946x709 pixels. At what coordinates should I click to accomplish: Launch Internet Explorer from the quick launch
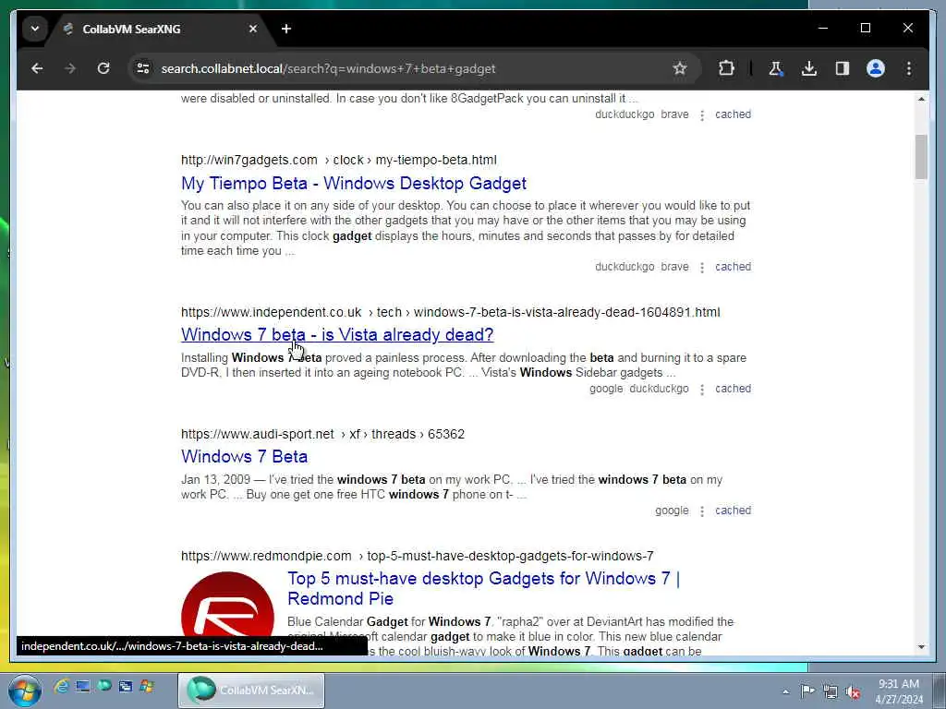[61, 686]
